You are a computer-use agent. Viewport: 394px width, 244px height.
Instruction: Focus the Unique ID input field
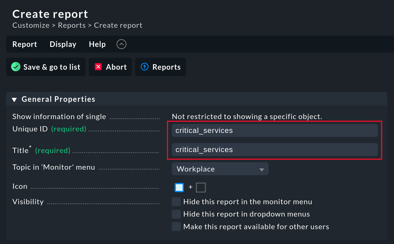point(275,130)
